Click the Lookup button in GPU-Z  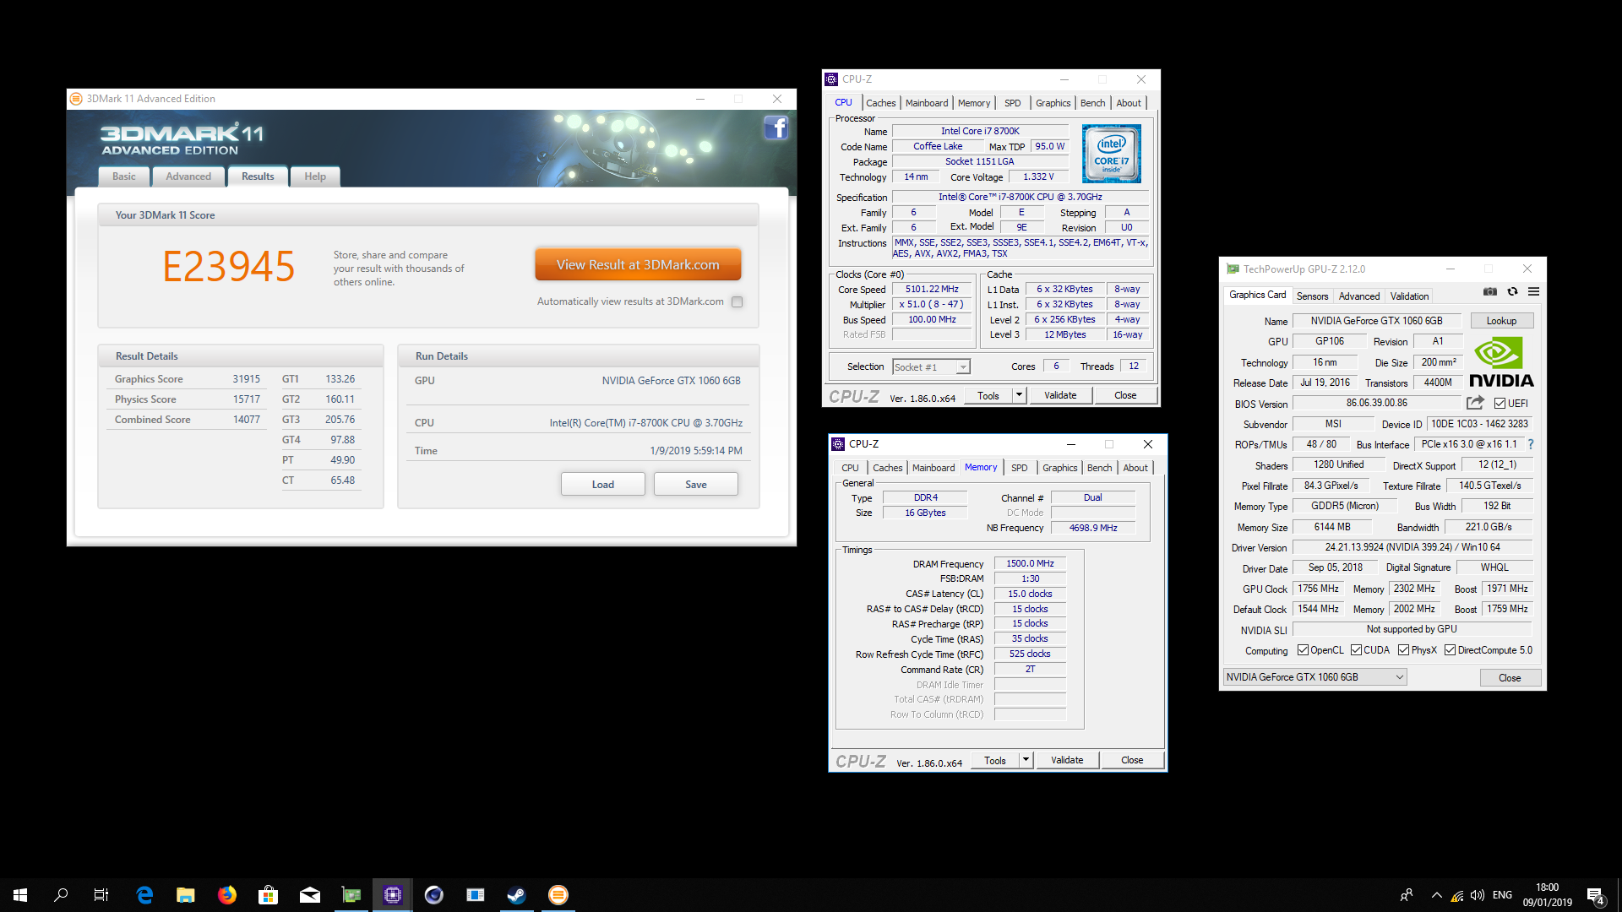click(1501, 321)
